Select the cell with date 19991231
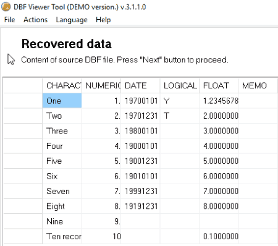 [x=140, y=191]
